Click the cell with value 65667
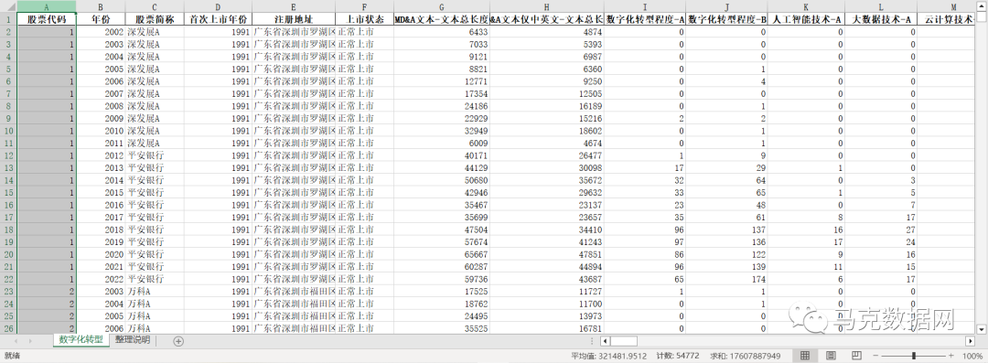This screenshot has height=363, width=988. pos(442,254)
